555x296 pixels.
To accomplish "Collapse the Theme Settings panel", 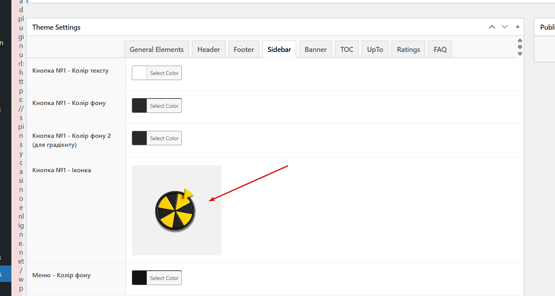I will 517,27.
